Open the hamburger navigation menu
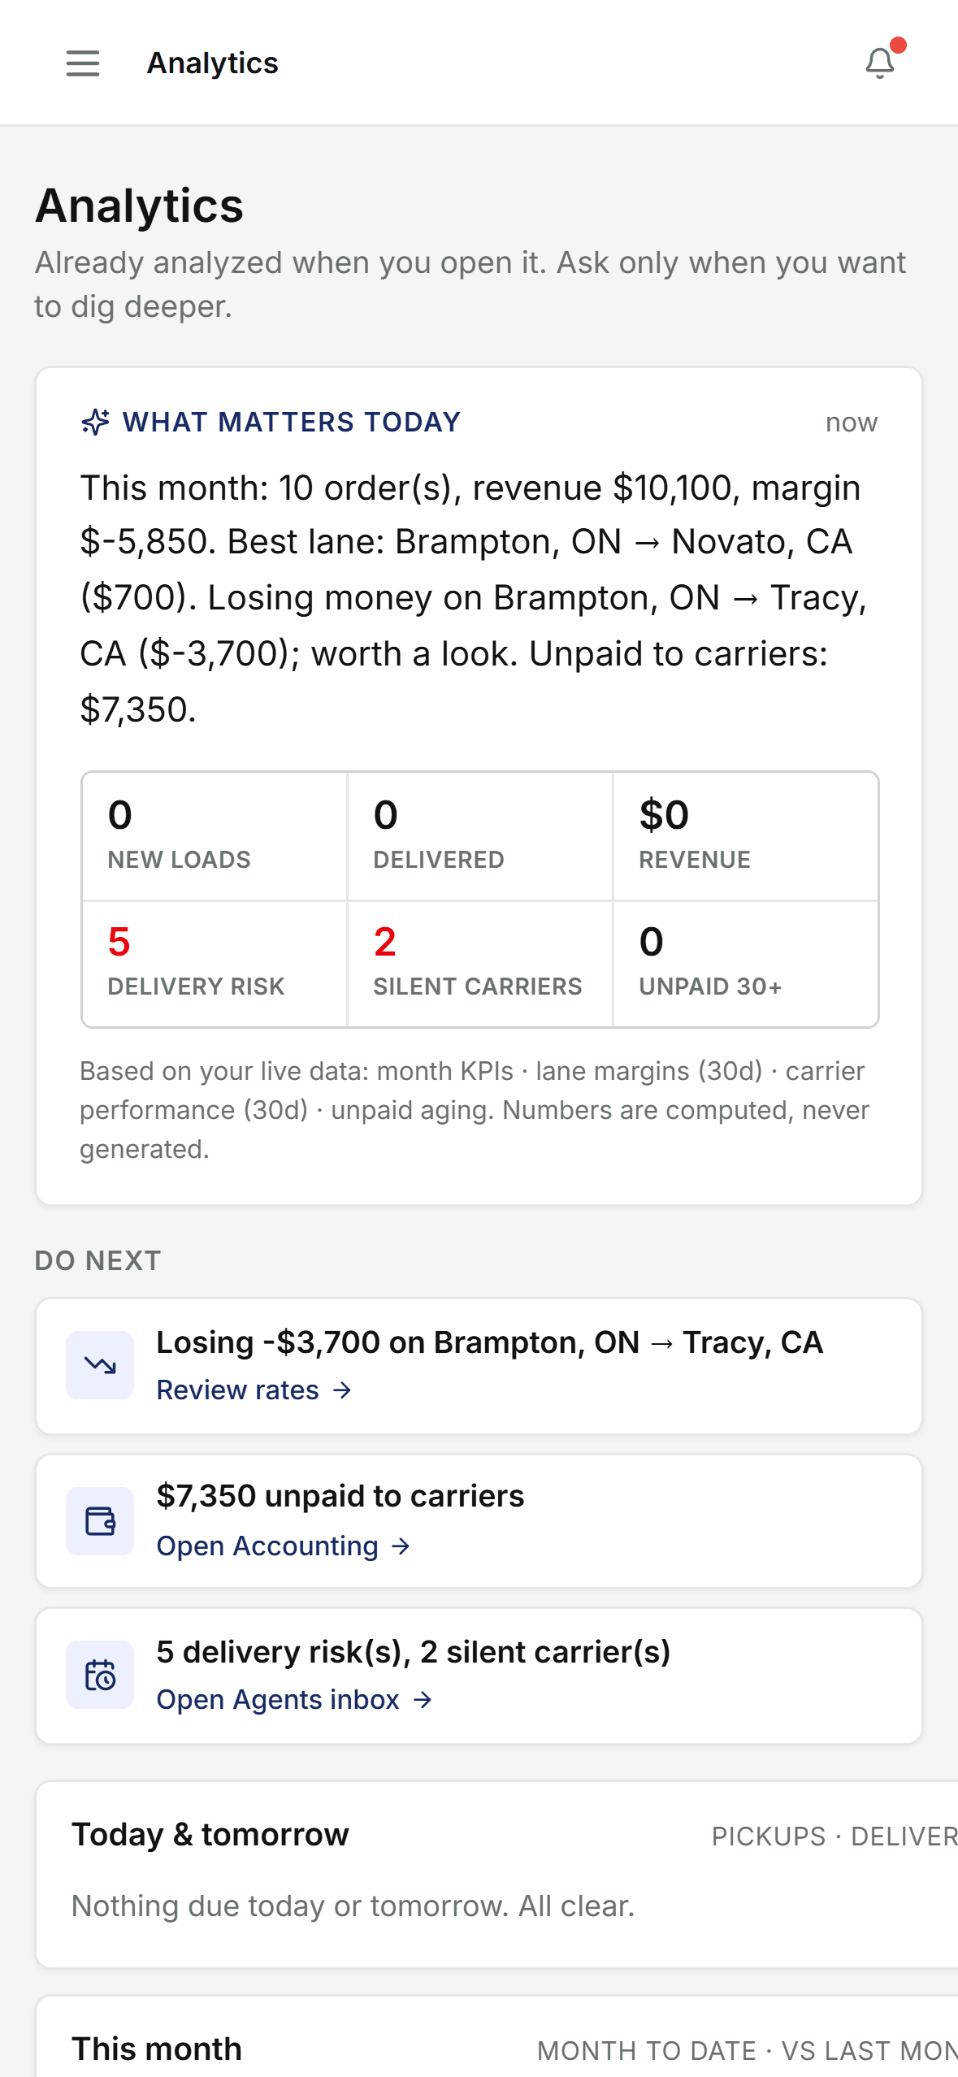Viewport: 958px width, 2077px height. tap(83, 63)
